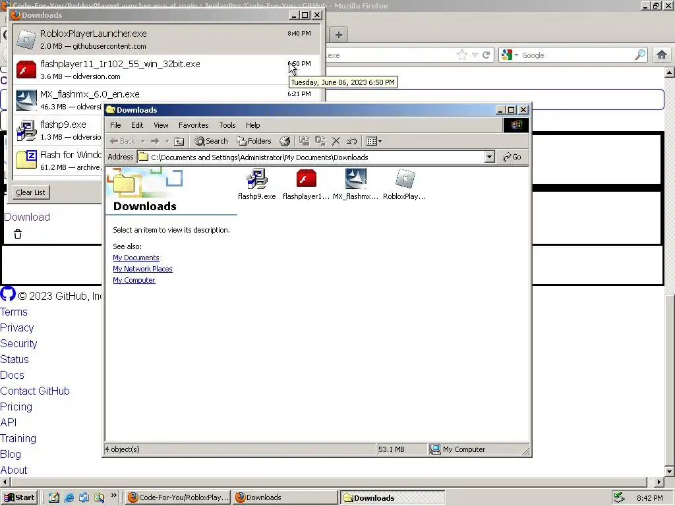Click the trash icon under Download on GitHub page

point(18,235)
